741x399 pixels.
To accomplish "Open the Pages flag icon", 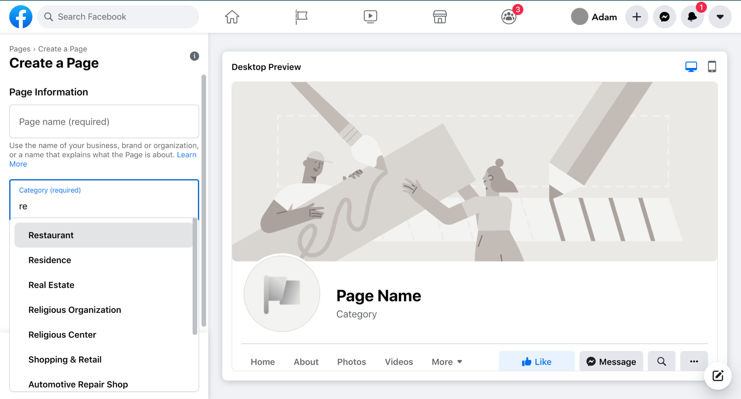I will 301,17.
